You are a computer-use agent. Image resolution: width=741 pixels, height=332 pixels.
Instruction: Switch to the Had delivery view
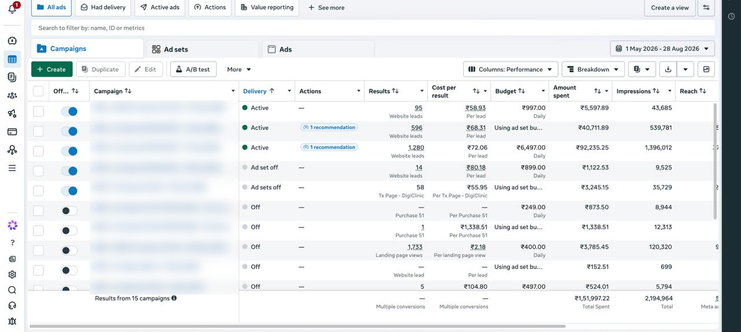point(103,8)
